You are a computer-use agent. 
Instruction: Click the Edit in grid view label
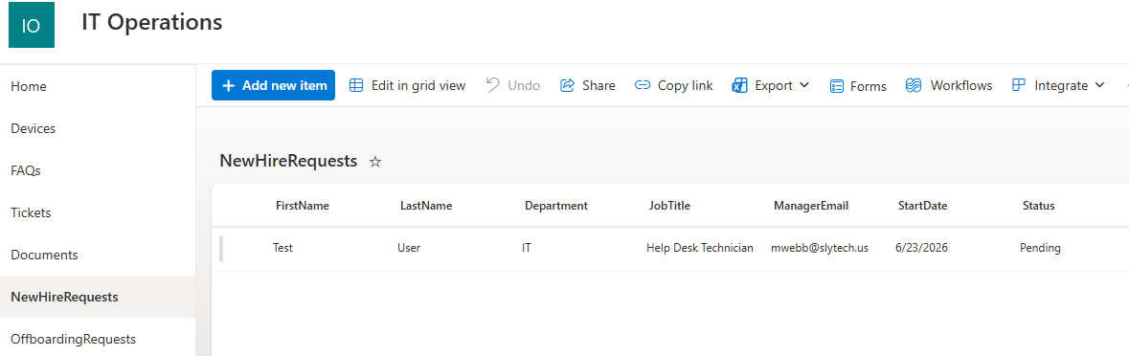(x=418, y=85)
